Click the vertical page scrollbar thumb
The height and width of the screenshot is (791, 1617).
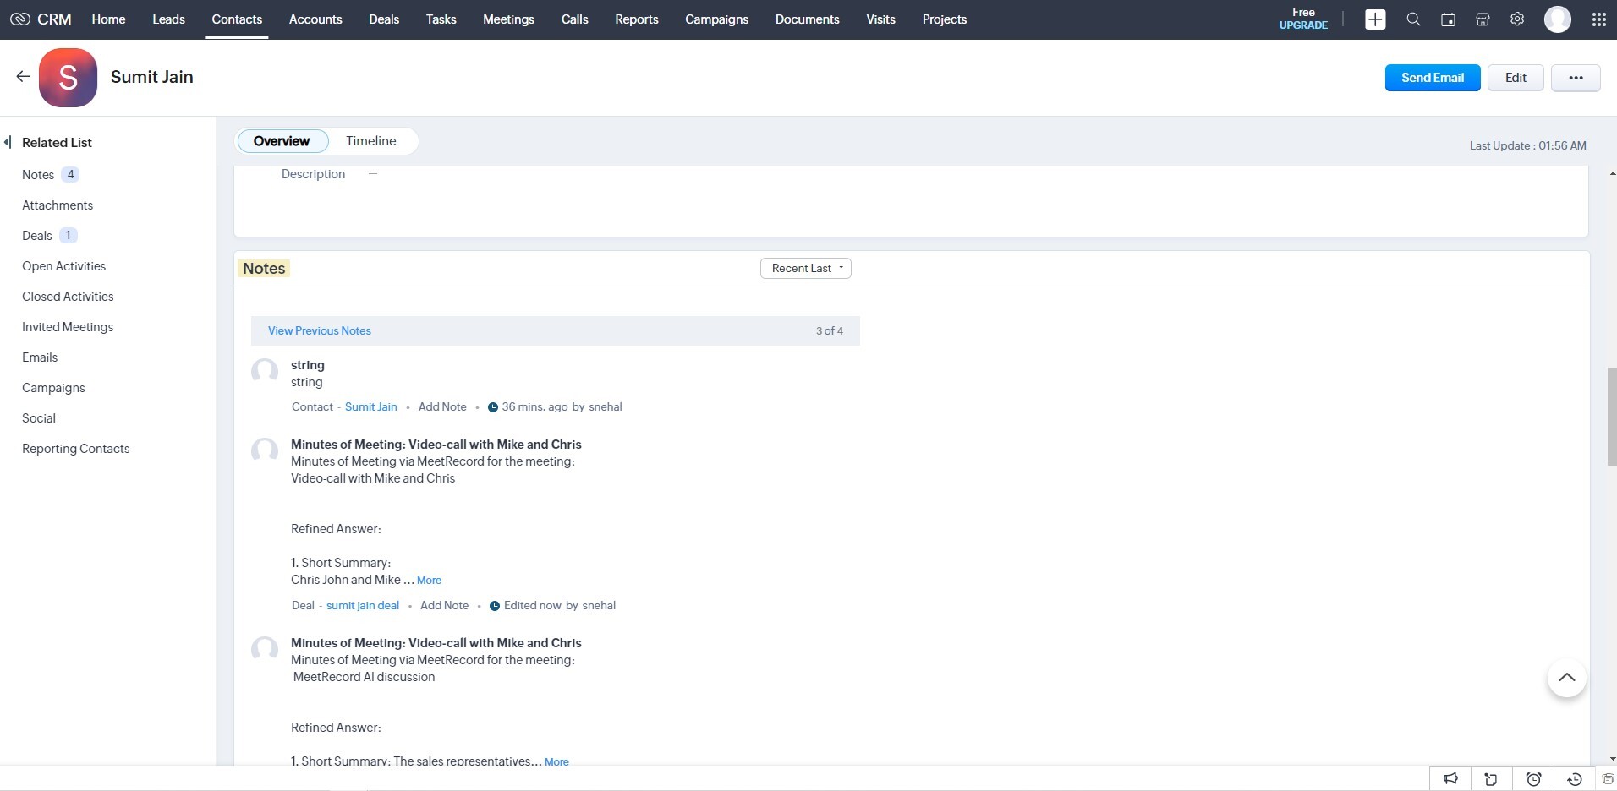[x=1612, y=417]
